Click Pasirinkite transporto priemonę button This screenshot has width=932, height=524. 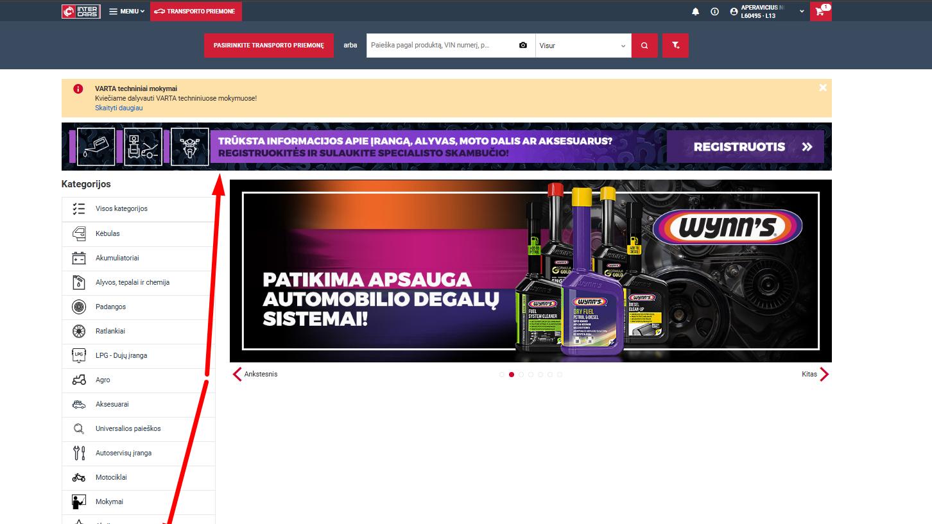pyautogui.click(x=269, y=46)
